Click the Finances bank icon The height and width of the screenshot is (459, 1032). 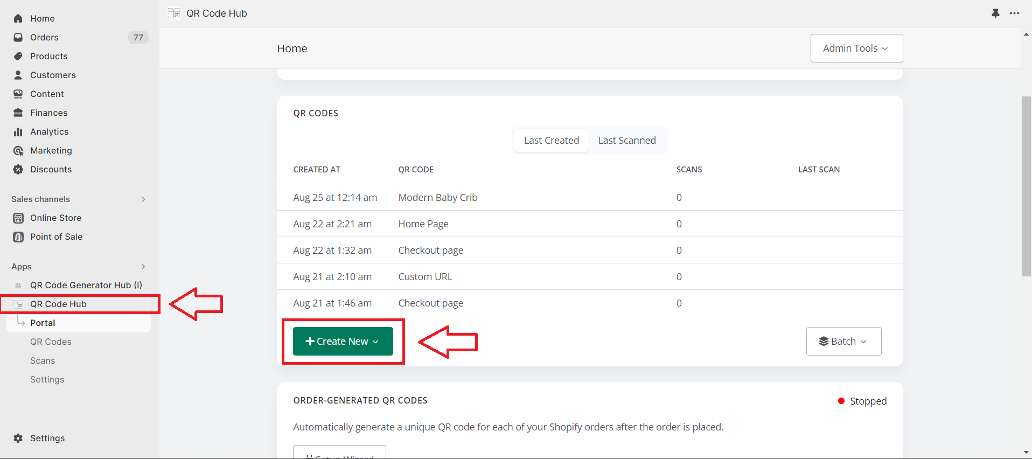(x=18, y=113)
